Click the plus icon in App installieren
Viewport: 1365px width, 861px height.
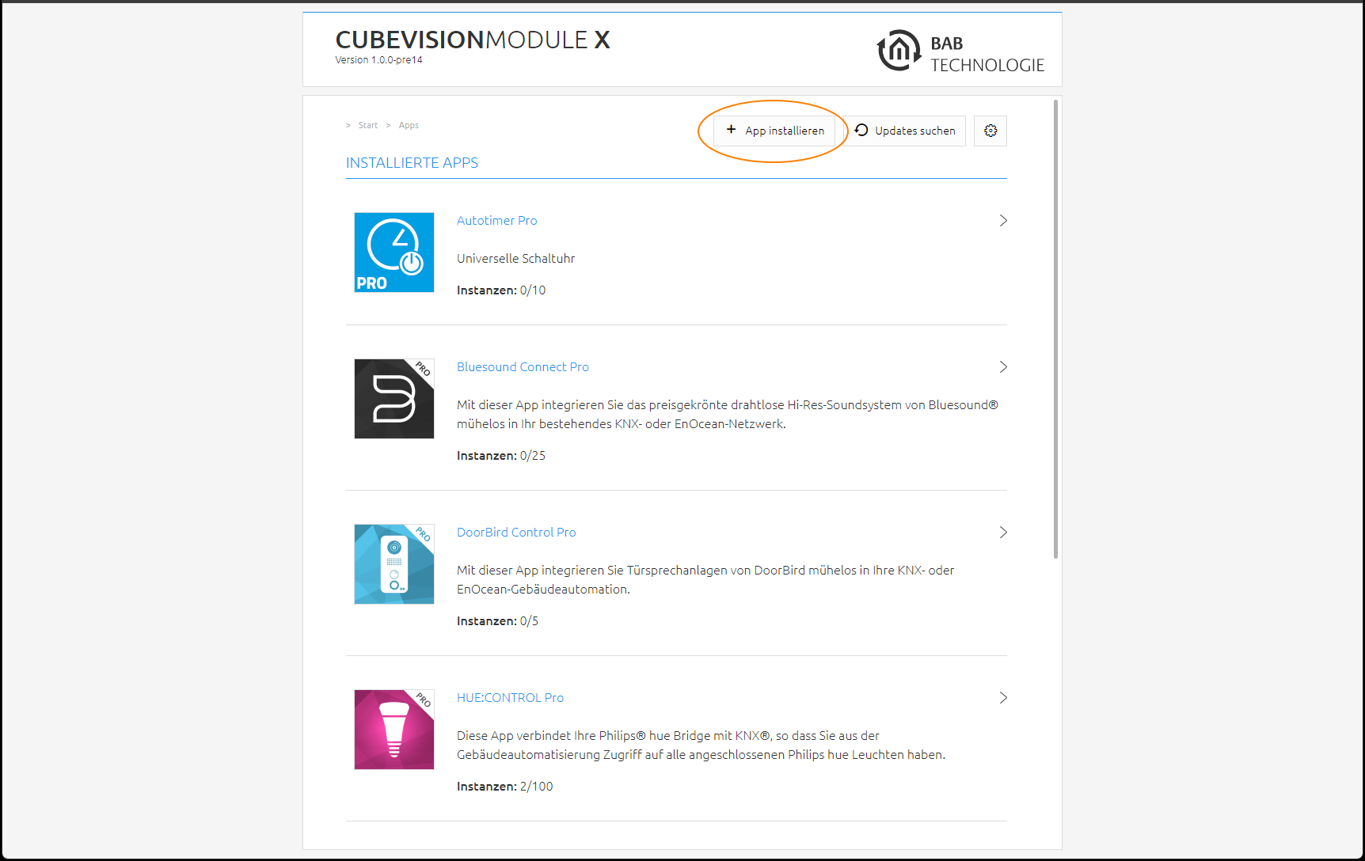[x=731, y=130]
